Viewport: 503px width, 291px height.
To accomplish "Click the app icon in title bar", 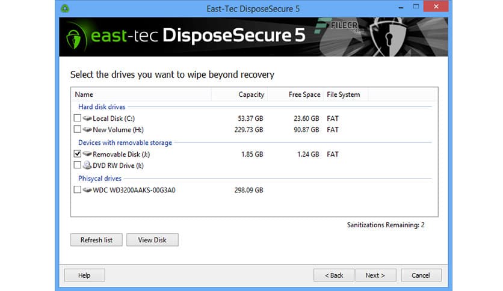I will [65, 8].
